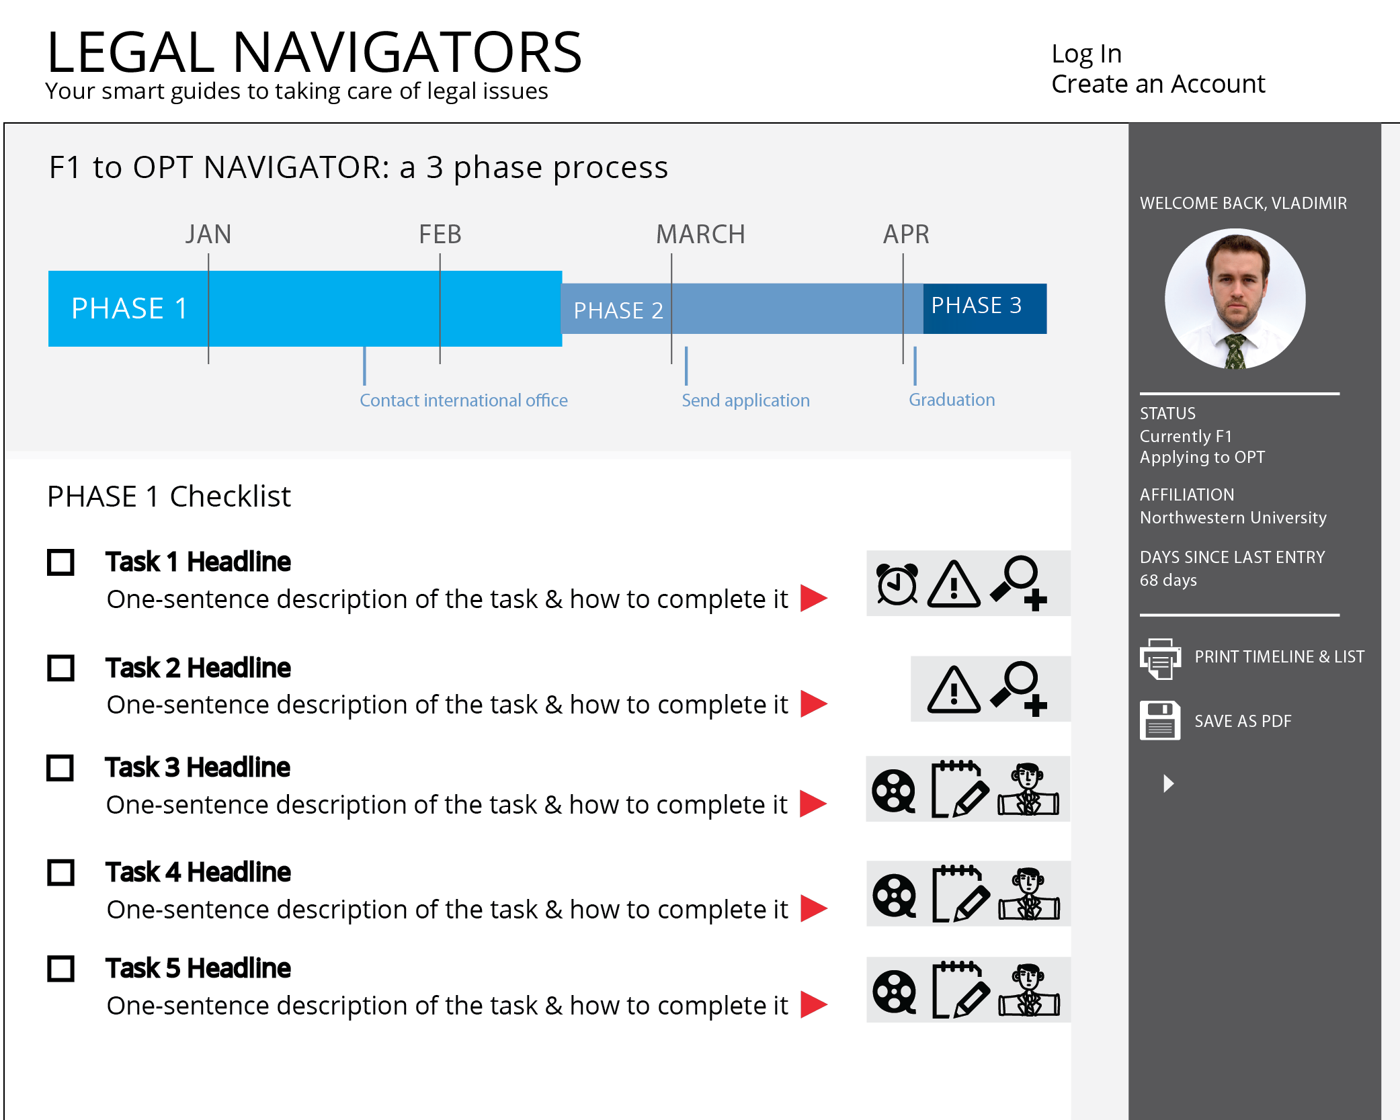Select the PHASE 3 timeline bar
Viewport: 1400px width, 1120px height.
tap(985, 308)
